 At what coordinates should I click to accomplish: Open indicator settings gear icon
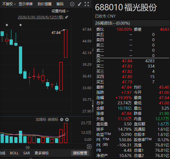coord(62,120)
